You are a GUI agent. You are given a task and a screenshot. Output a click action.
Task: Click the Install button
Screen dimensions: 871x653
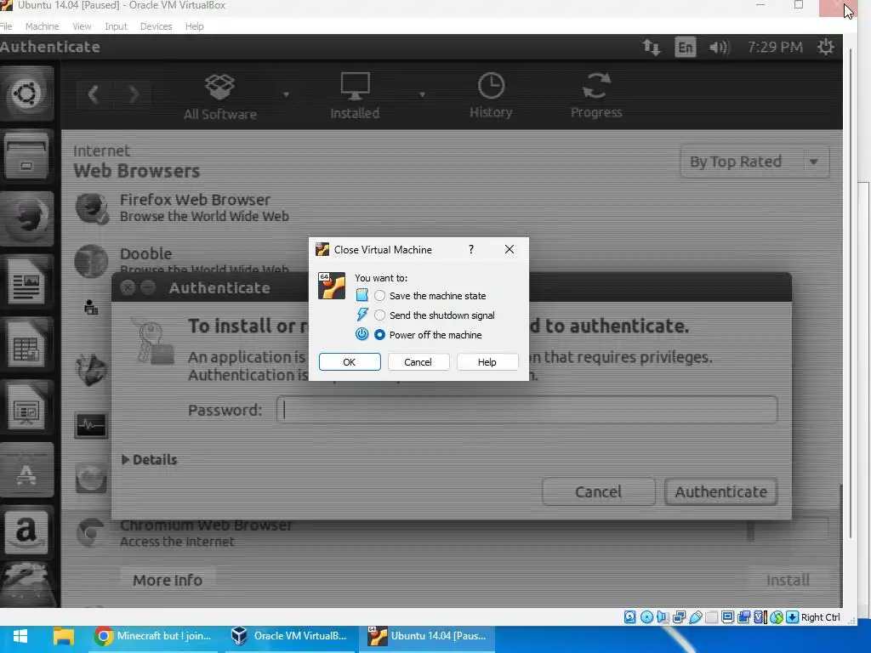tap(788, 580)
